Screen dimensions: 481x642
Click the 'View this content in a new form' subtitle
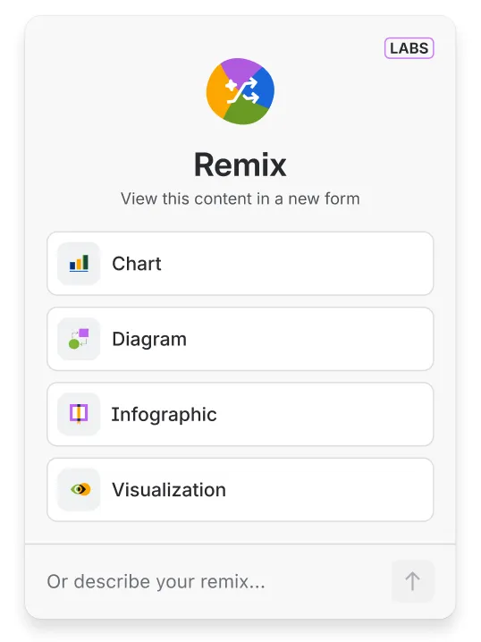point(240,199)
